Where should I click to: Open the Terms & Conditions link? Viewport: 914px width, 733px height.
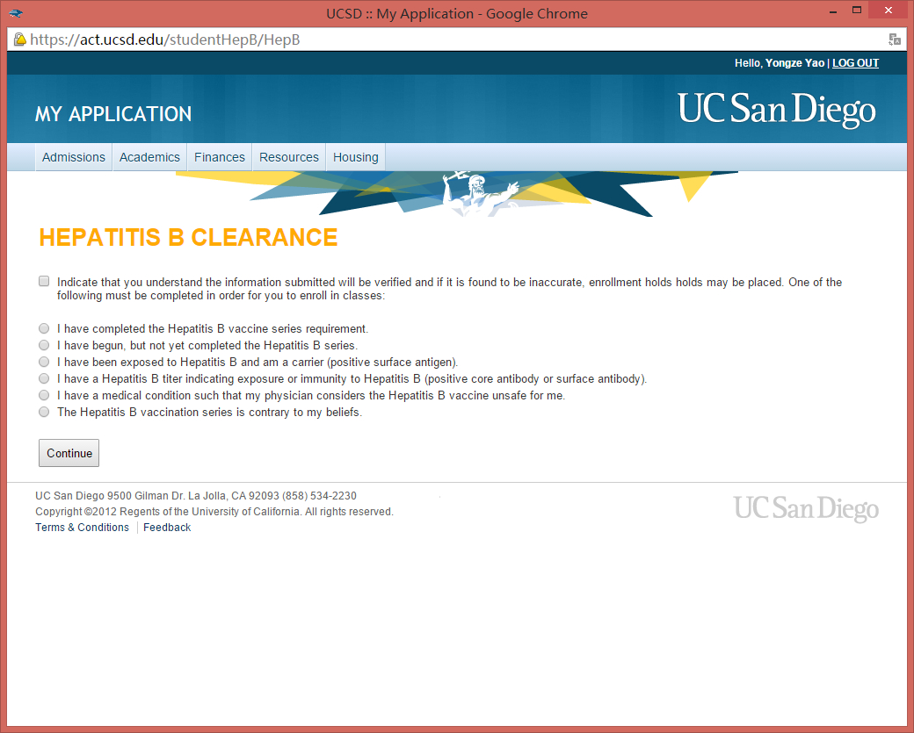coord(83,528)
